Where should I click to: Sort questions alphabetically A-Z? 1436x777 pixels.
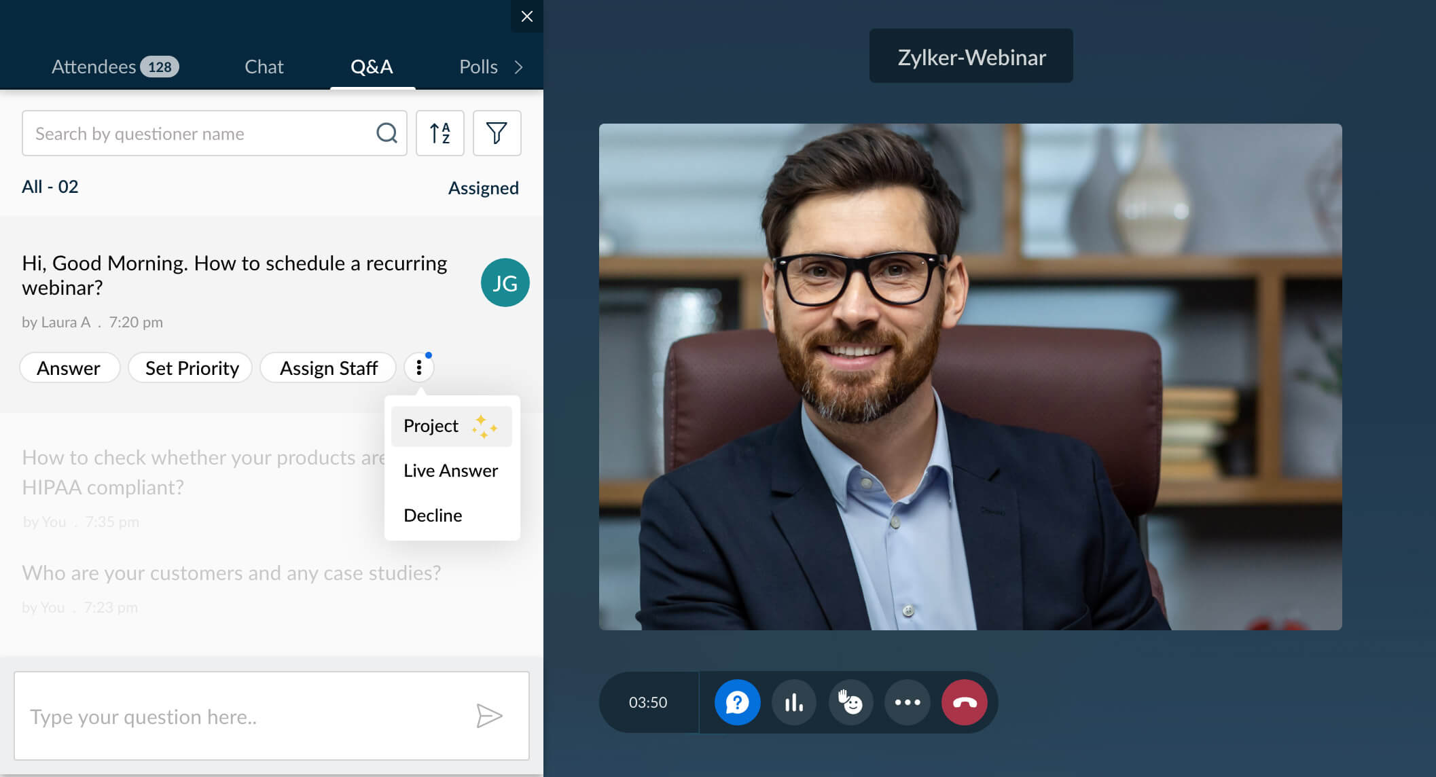tap(440, 133)
